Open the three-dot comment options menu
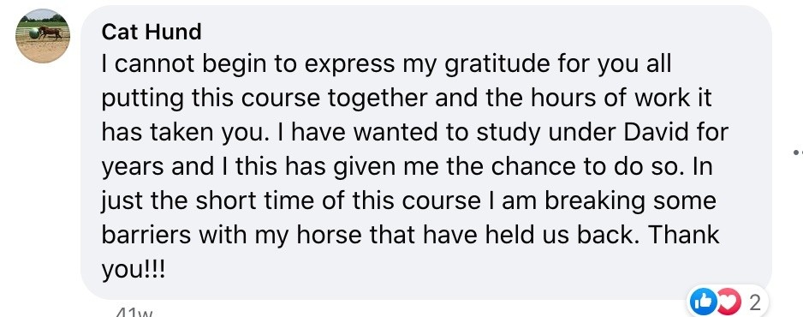 [798, 153]
